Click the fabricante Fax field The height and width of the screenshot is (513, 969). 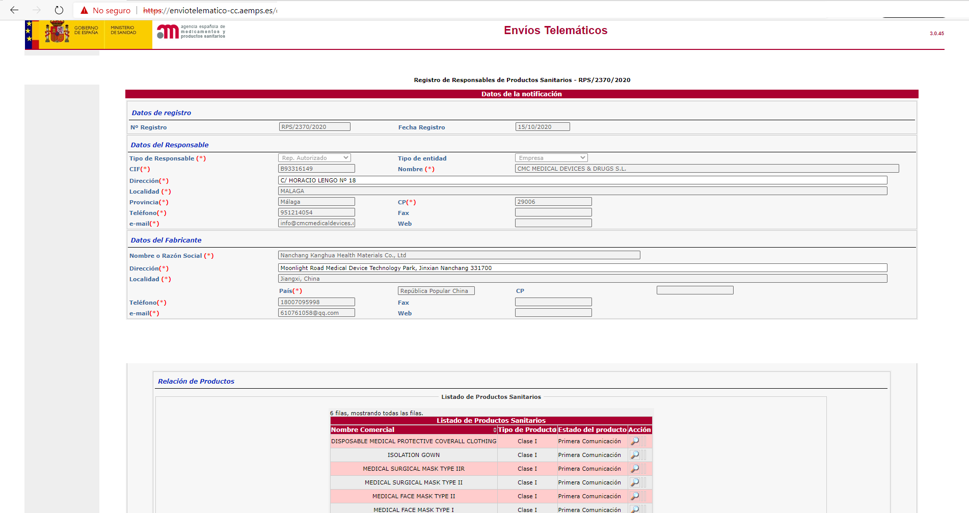(553, 302)
